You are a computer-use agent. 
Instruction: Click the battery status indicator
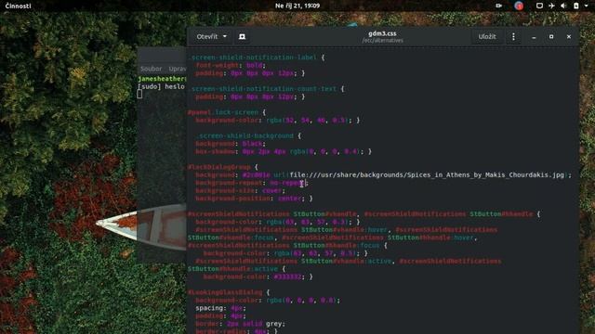(576, 6)
